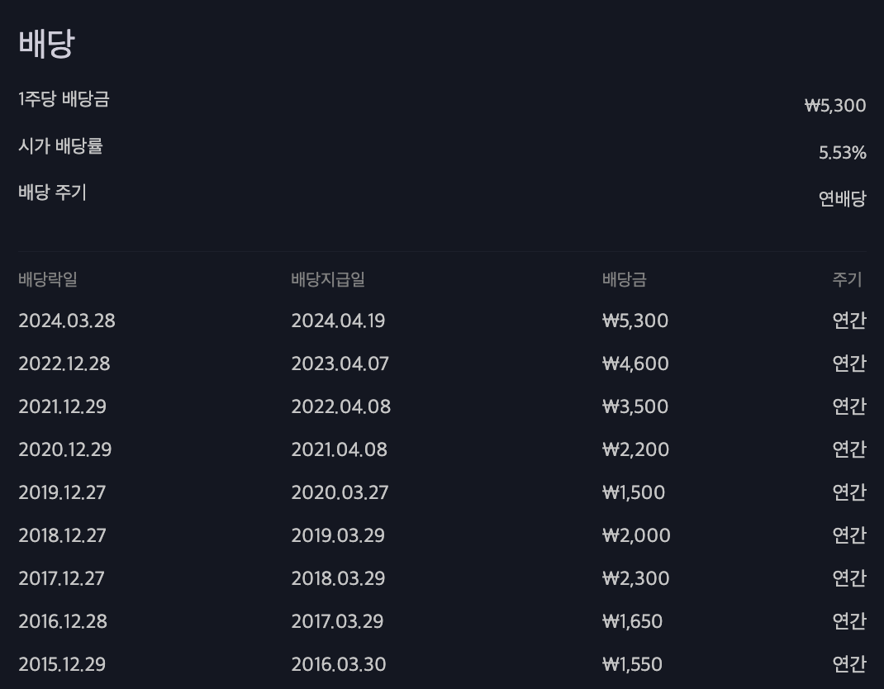Click the 연배당 cycle value
This screenshot has height=689, width=884.
[843, 198]
